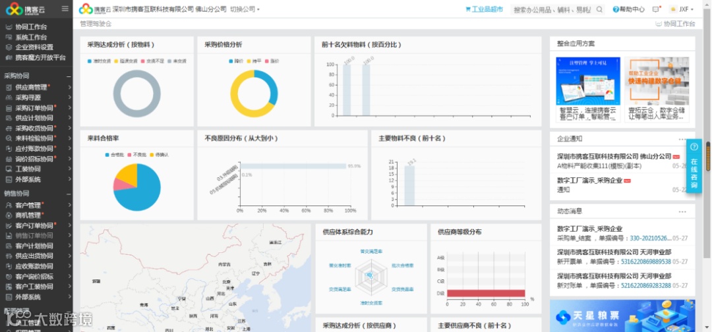Collapse the 销售协同 sidebar section
This screenshot has width=712, height=332.
coord(69,194)
